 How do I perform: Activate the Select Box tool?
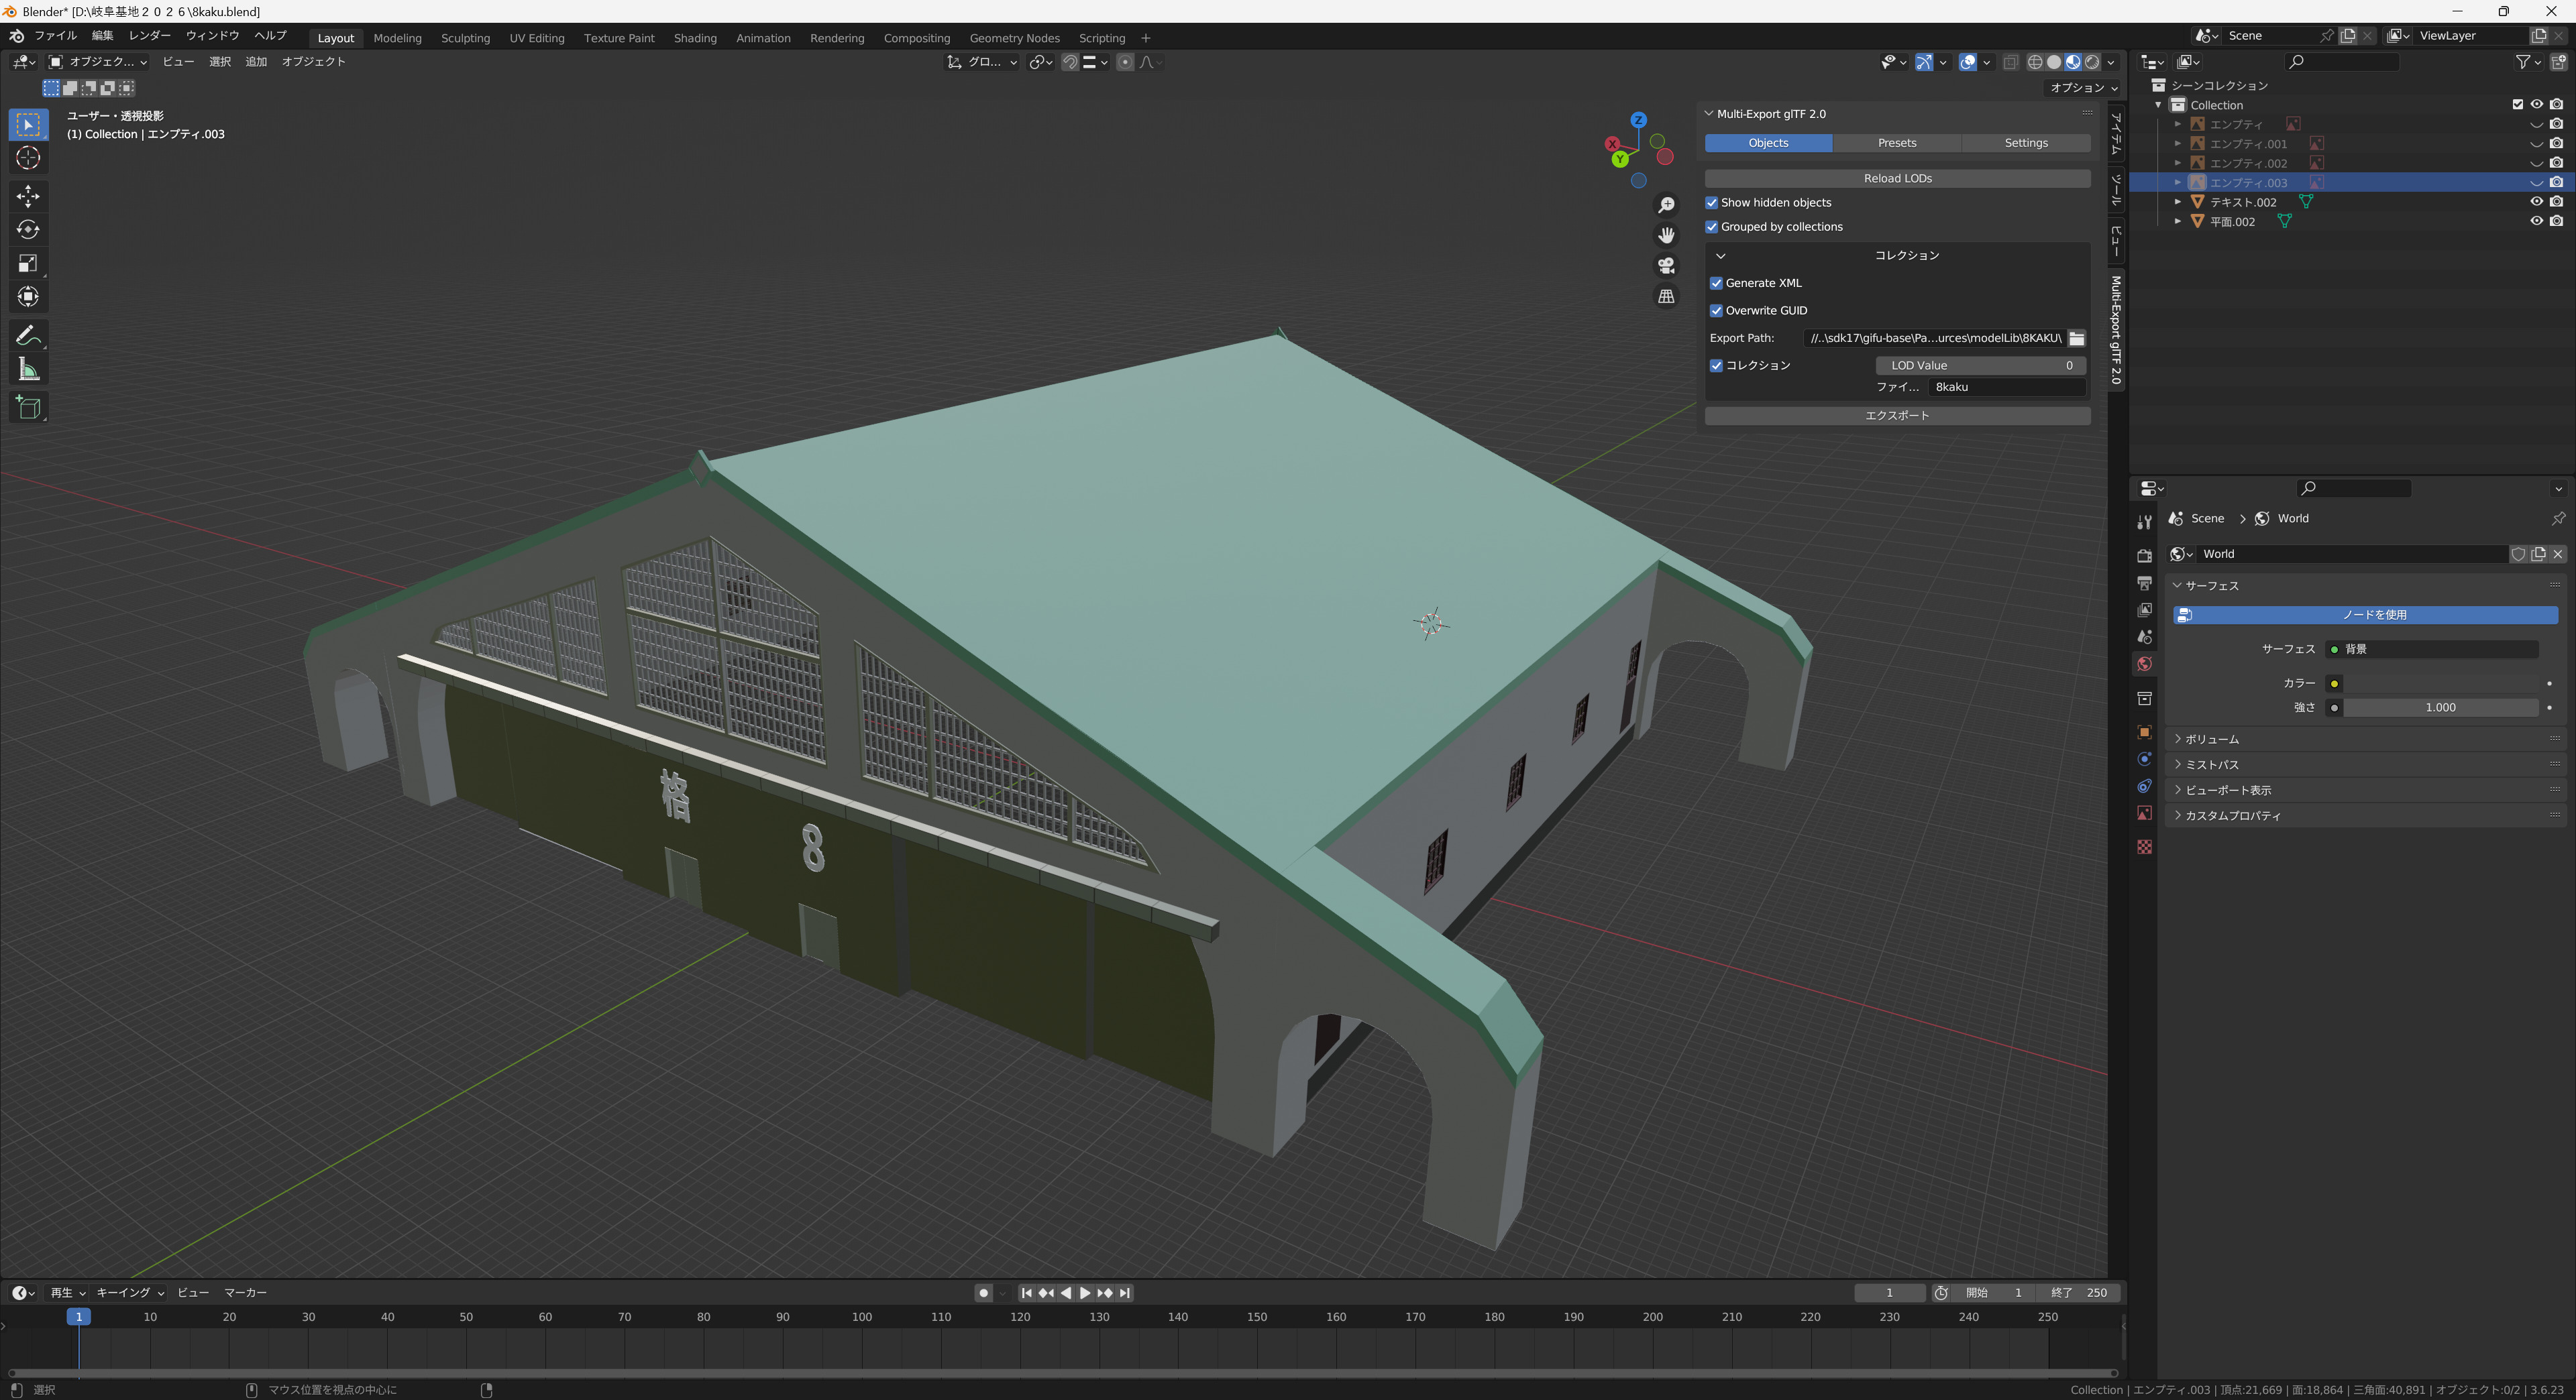pyautogui.click(x=28, y=124)
